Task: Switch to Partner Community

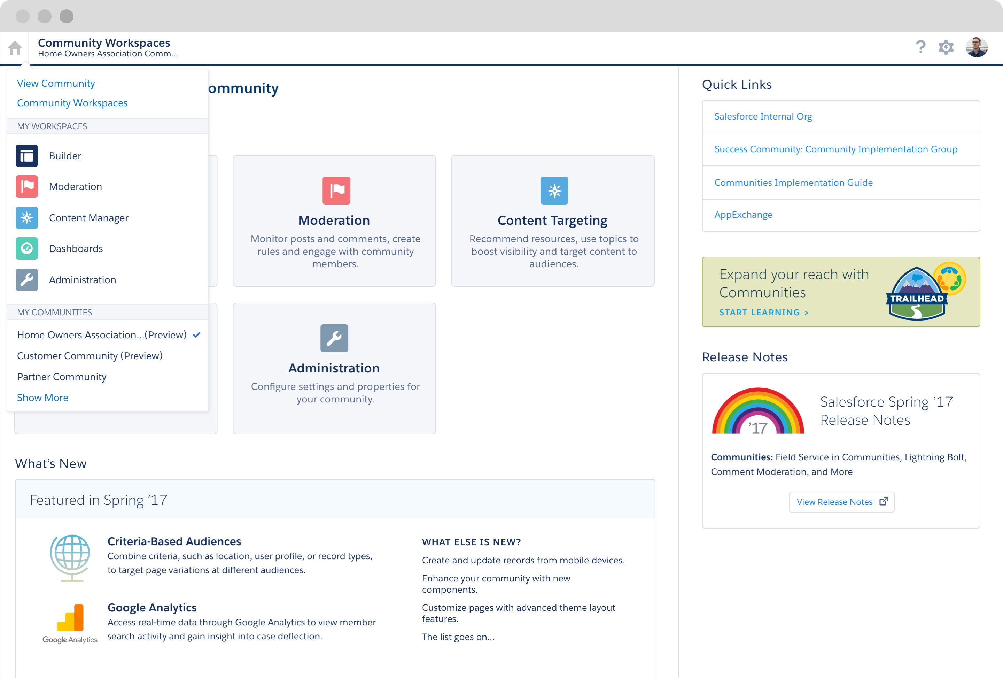Action: (x=62, y=377)
